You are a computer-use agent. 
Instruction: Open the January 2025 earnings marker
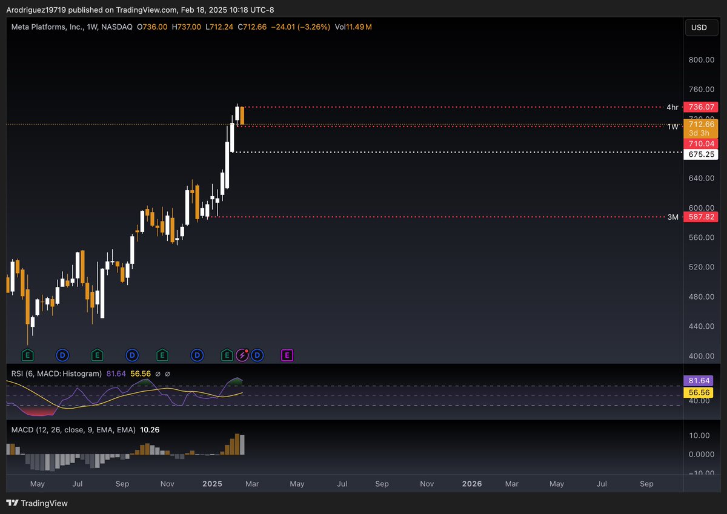[x=227, y=355]
